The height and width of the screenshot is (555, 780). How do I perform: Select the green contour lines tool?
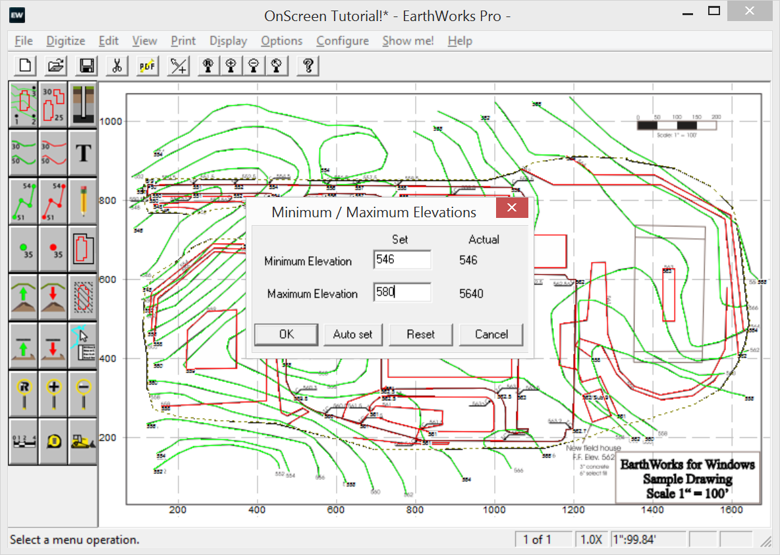23,153
